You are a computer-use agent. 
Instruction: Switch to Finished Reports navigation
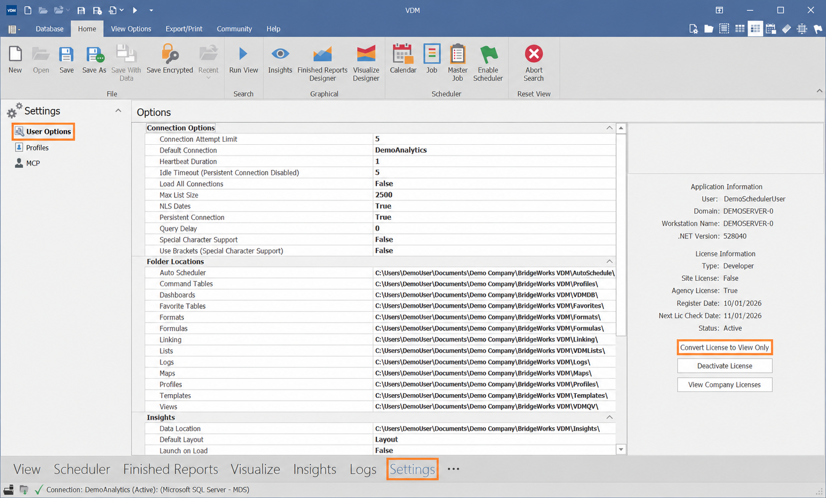point(170,469)
